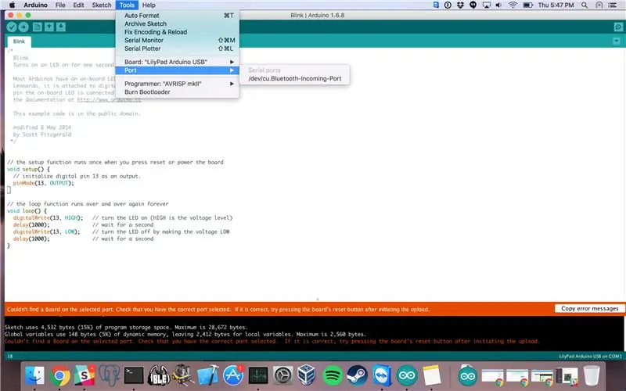This screenshot has width=626, height=391.
Task: Open Activity Monitor from the dock
Action: click(258, 375)
